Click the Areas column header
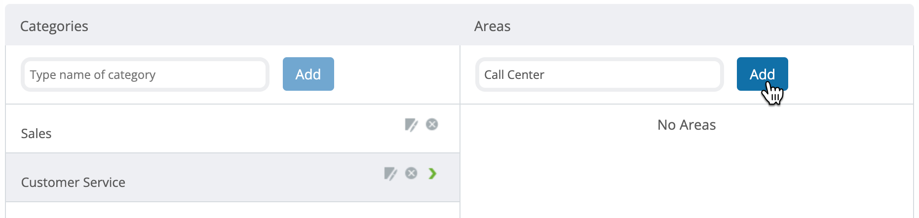The image size is (919, 218). click(x=493, y=26)
